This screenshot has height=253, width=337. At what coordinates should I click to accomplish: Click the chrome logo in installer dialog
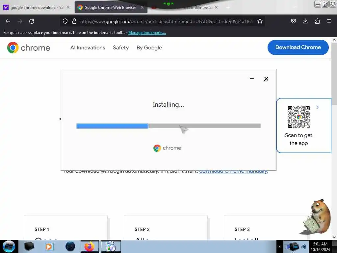[167, 148]
